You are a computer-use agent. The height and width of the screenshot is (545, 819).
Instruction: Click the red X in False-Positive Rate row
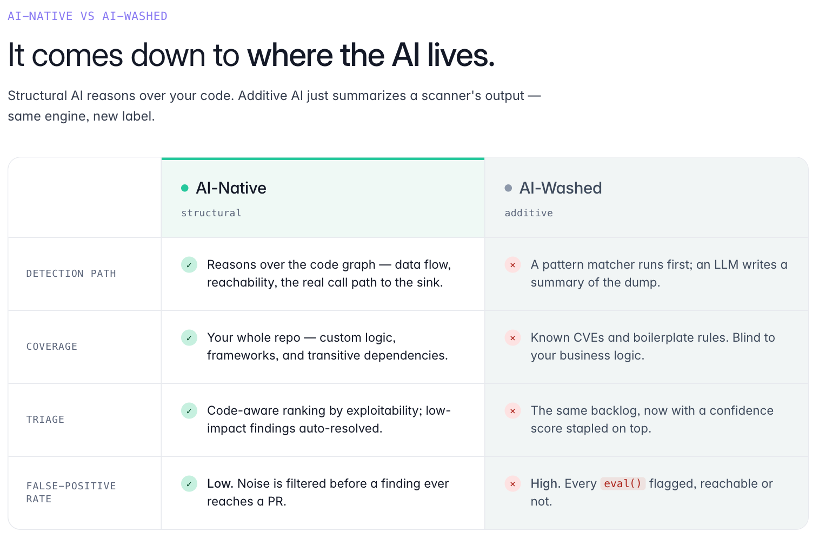coord(512,484)
